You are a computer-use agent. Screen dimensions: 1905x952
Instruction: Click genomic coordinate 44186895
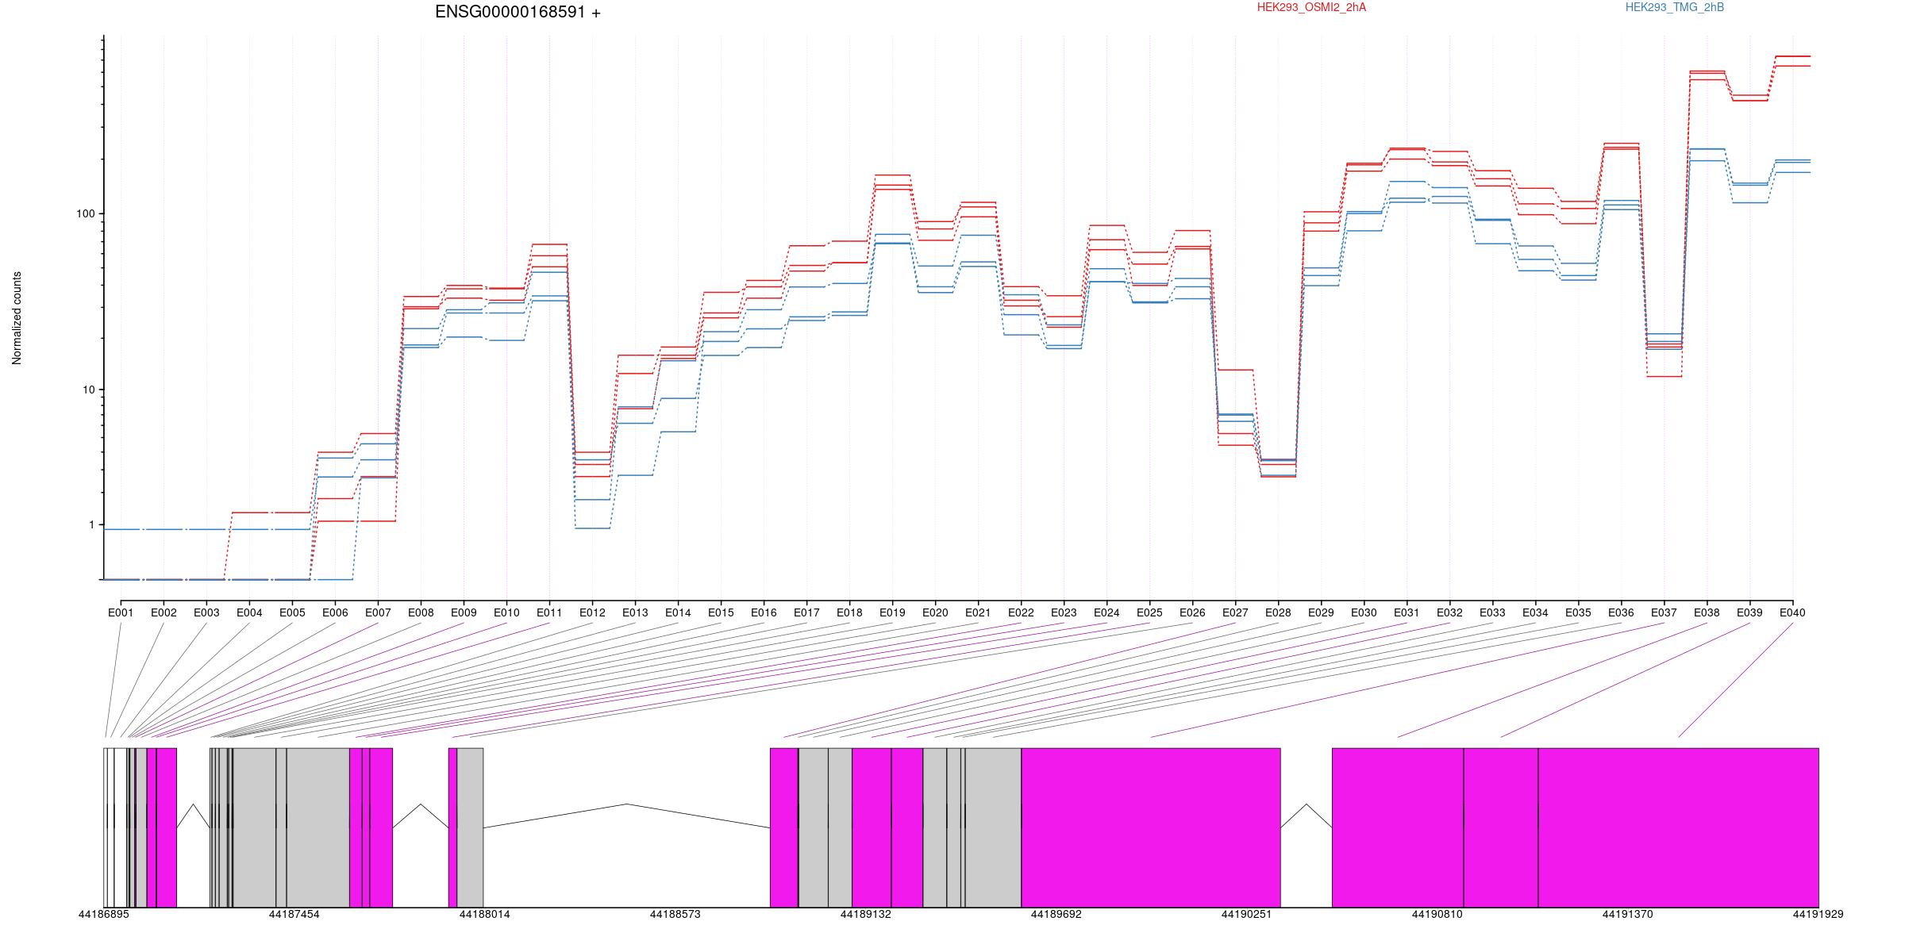[x=104, y=914]
